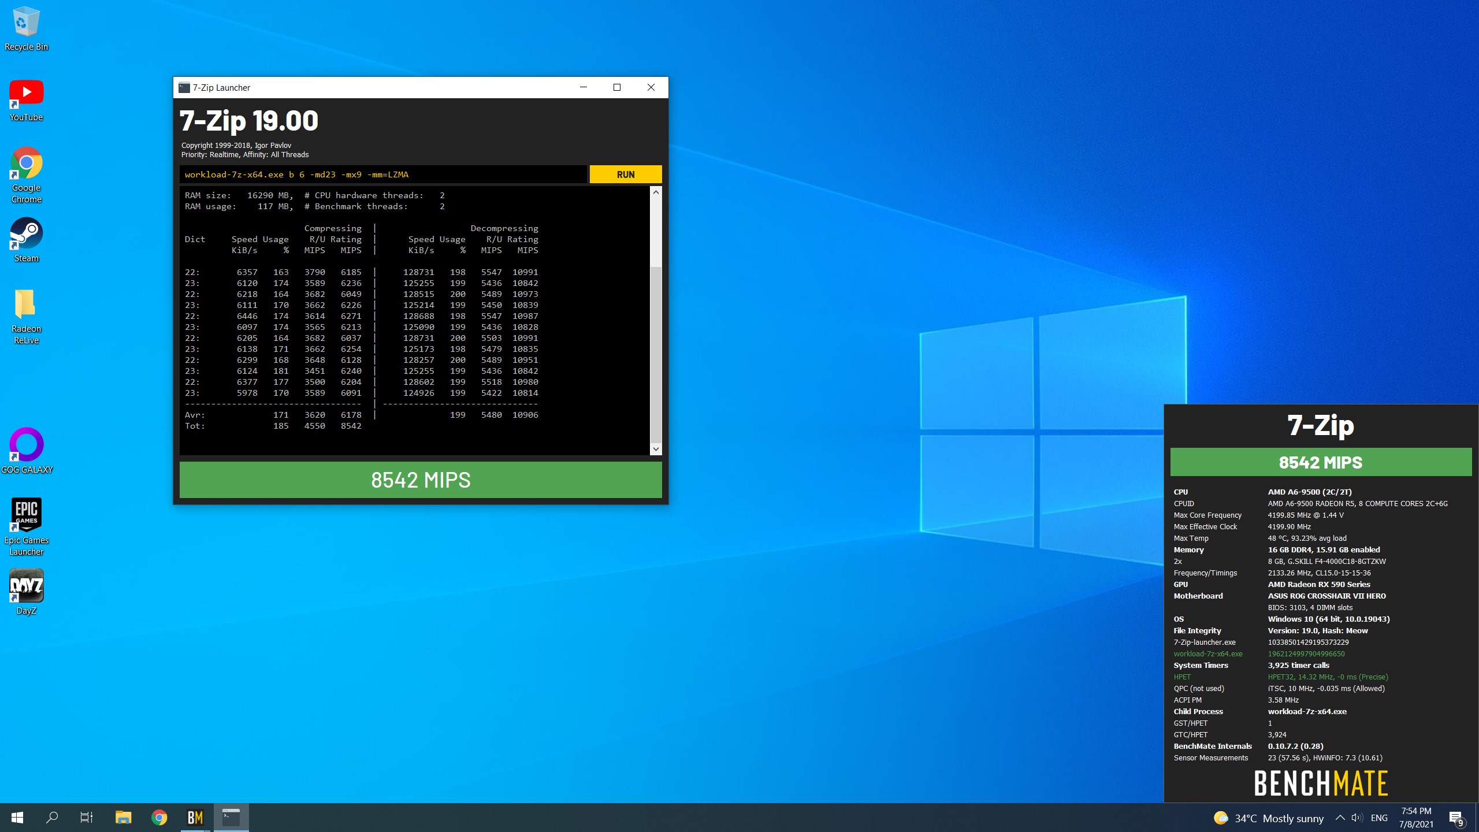Click the 7-Zip Launcher title bar icon

click(184, 88)
